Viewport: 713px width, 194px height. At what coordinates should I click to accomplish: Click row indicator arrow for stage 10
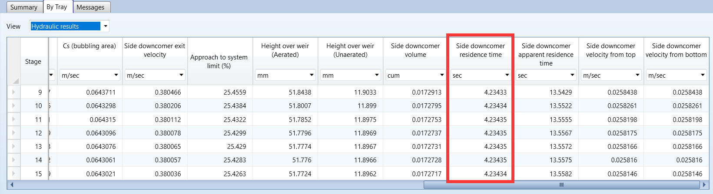(x=13, y=105)
